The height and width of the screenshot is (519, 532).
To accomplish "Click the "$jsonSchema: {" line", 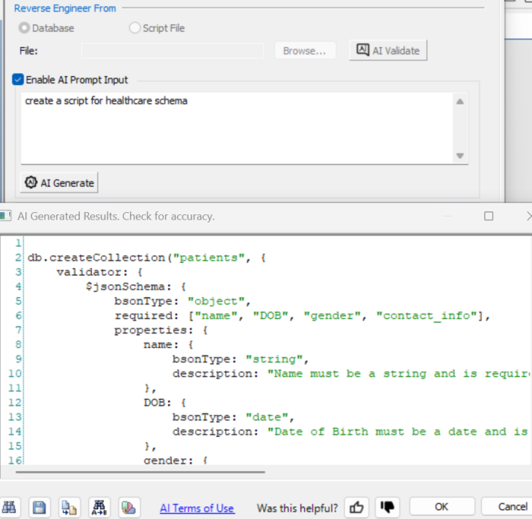I will point(136,287).
